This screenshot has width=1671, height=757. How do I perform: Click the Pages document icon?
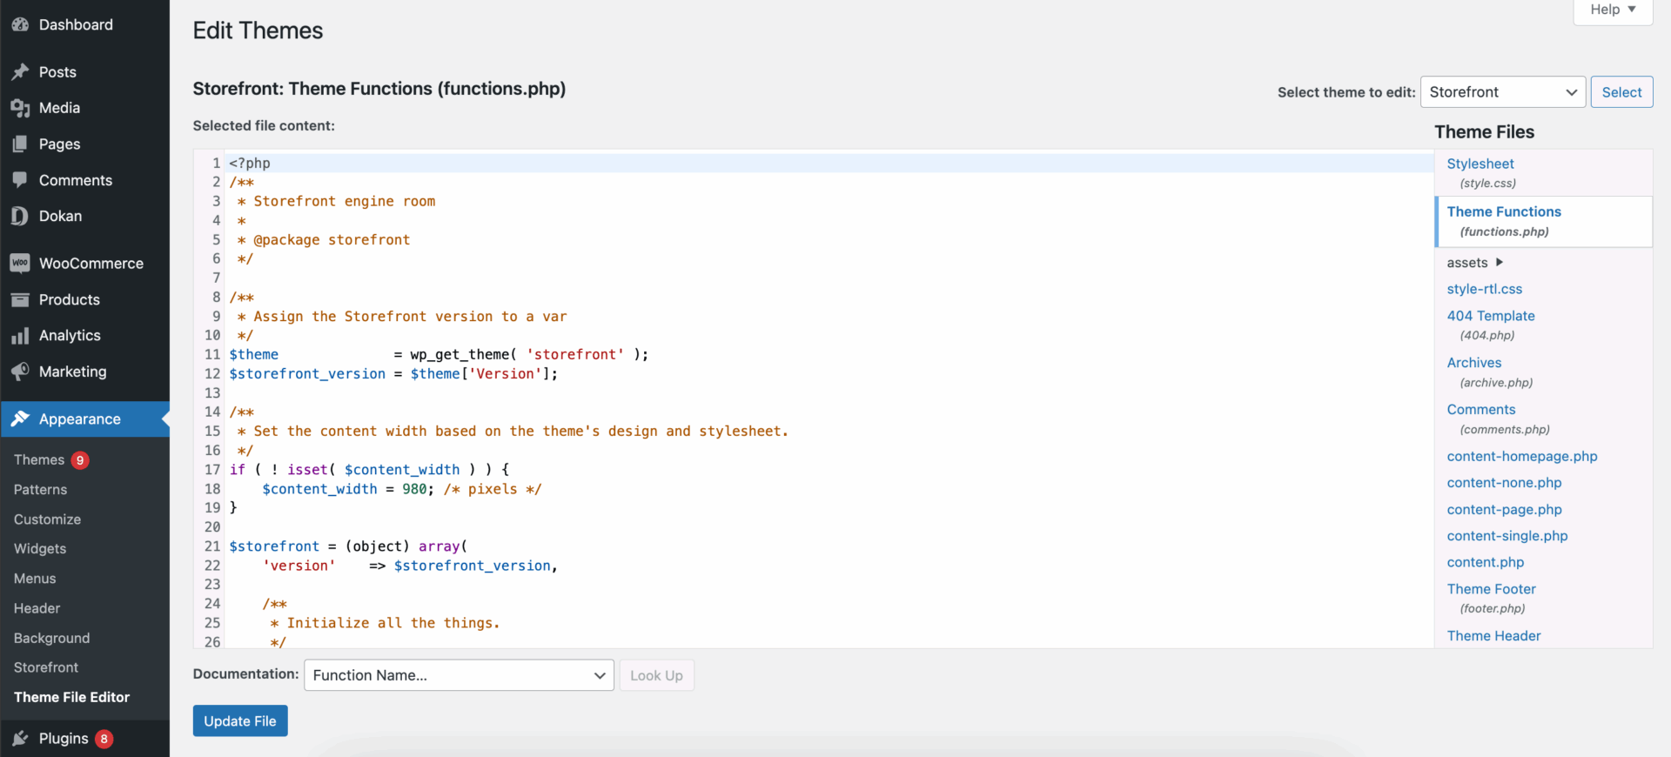click(20, 144)
